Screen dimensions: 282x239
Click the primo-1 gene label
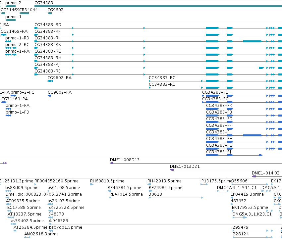click(13, 17)
